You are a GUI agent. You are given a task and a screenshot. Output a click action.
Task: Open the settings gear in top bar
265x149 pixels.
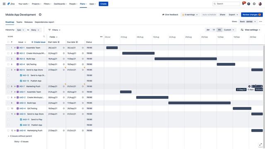coord(254,4)
